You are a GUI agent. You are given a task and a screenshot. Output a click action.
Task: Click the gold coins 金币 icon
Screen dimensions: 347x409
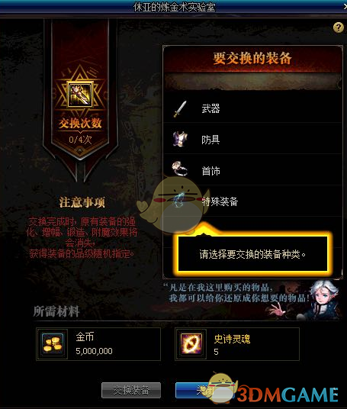pos(53,344)
